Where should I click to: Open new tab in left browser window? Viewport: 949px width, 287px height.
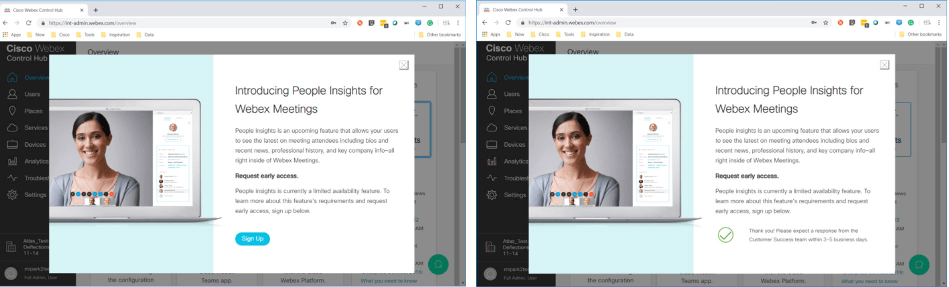pos(96,10)
